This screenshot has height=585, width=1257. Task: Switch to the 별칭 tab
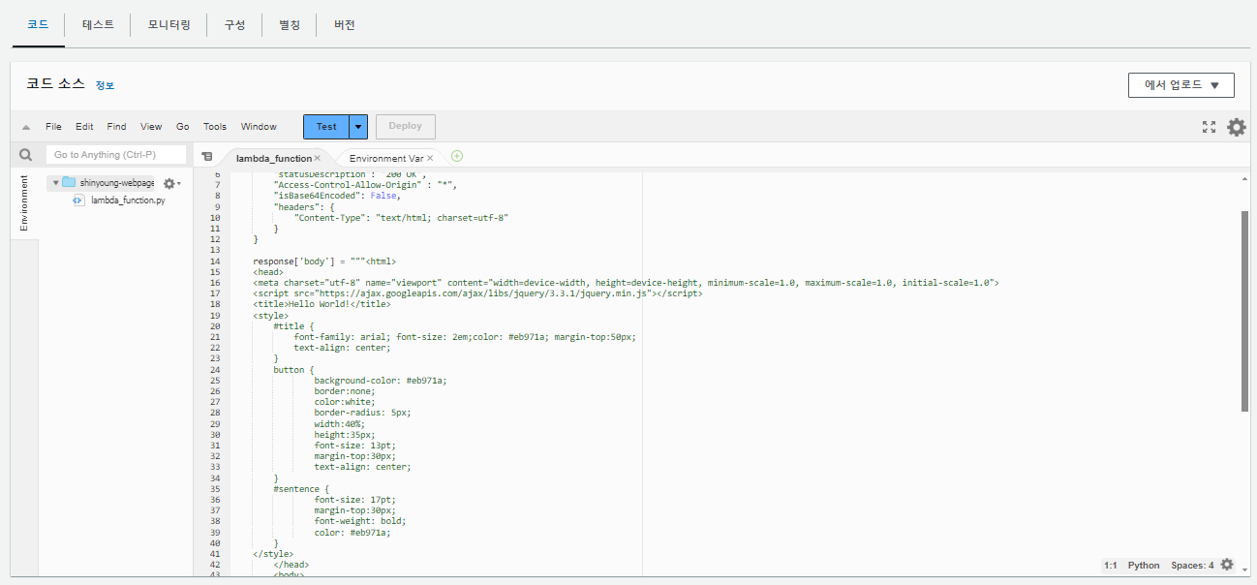tap(289, 24)
